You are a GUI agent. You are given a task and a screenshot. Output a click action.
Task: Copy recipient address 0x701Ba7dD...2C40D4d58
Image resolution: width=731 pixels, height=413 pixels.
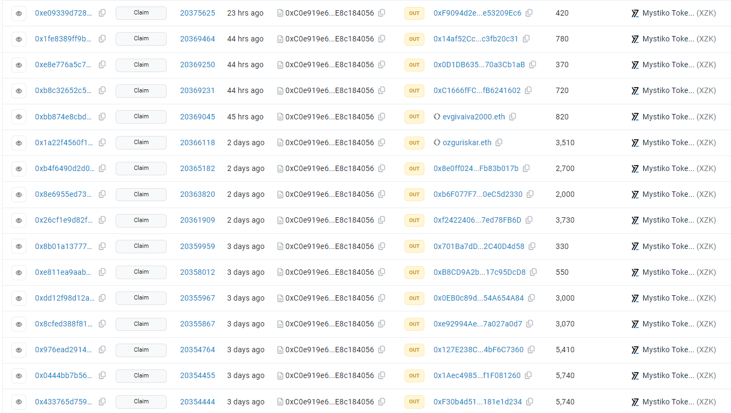point(532,246)
